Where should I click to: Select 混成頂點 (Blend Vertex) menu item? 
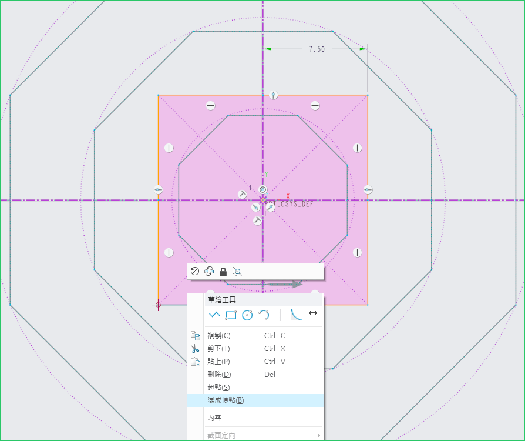pyautogui.click(x=226, y=400)
